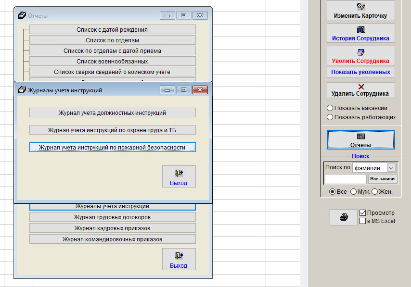The width and height of the screenshot is (411, 287).
Task: Close the Отчеты window
Action: [200, 15]
